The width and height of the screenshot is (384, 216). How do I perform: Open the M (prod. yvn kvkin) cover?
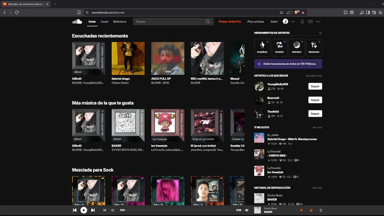tap(207, 125)
